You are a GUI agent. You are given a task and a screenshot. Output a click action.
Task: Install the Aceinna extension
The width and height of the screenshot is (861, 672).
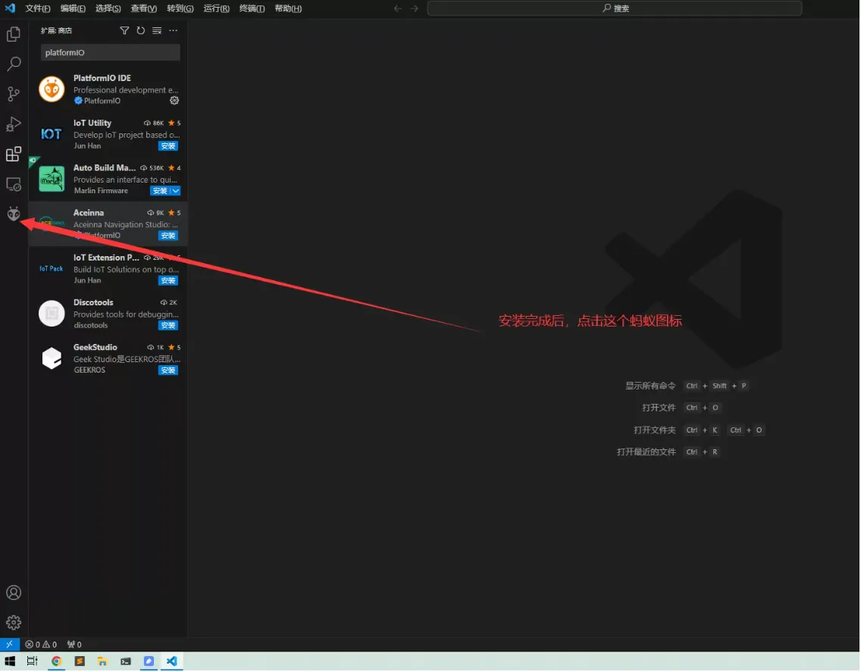pos(168,236)
